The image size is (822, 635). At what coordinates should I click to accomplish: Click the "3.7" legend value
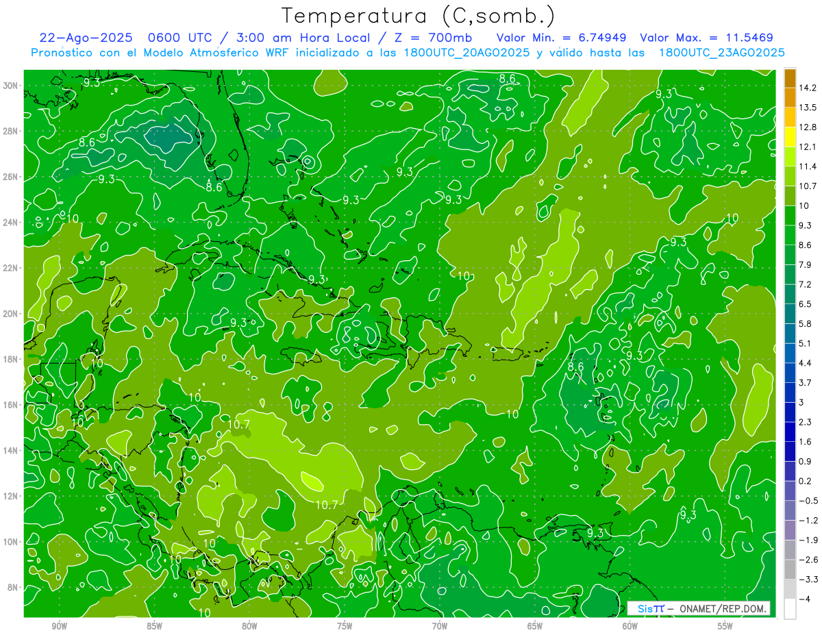[x=806, y=383]
